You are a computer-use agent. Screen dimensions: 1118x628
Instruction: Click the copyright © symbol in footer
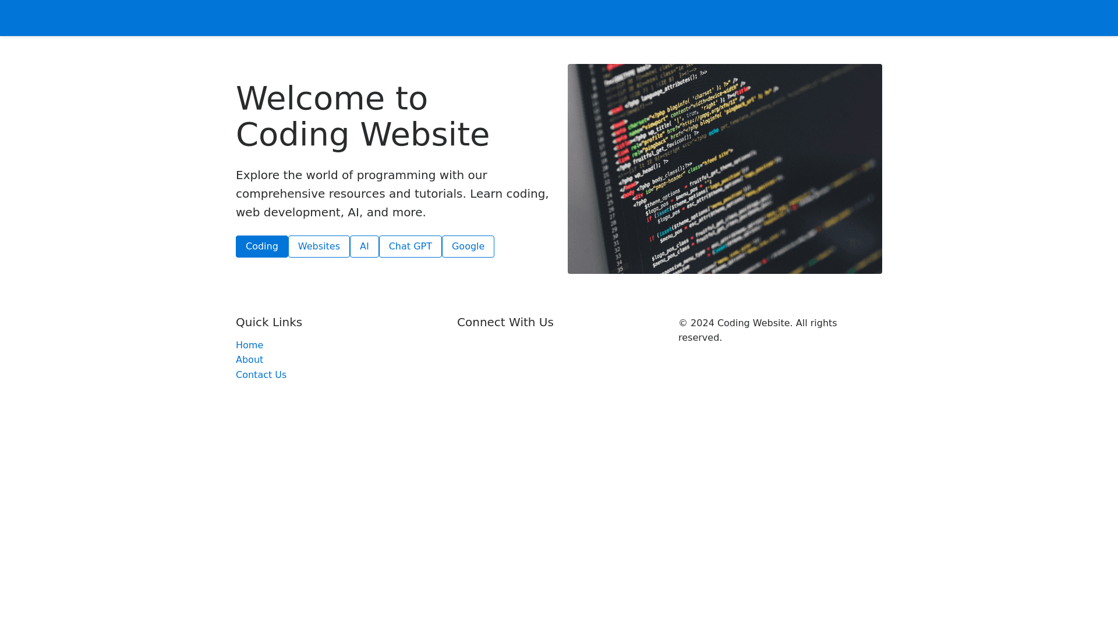click(x=683, y=323)
